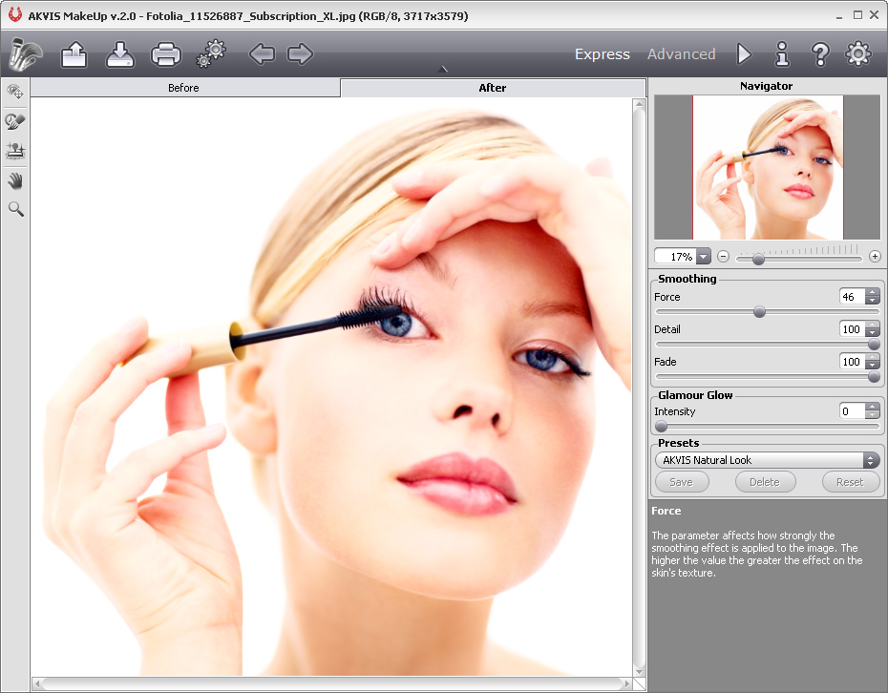Click the Reset presets button
This screenshot has width=888, height=693.
[849, 482]
